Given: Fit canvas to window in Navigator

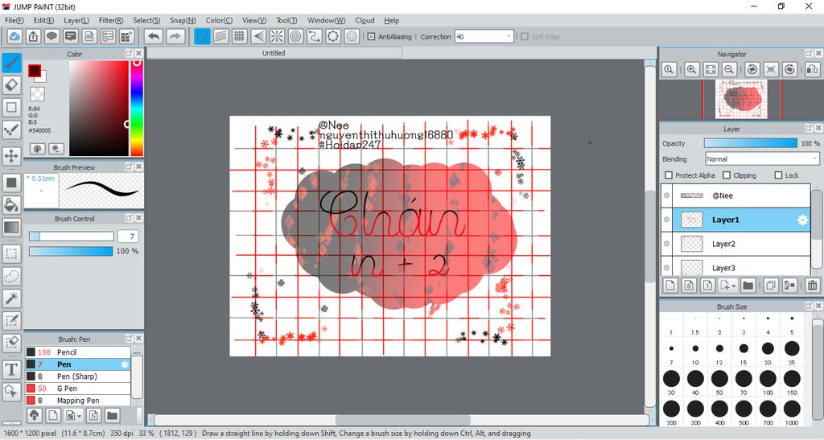Looking at the screenshot, I should (x=711, y=69).
